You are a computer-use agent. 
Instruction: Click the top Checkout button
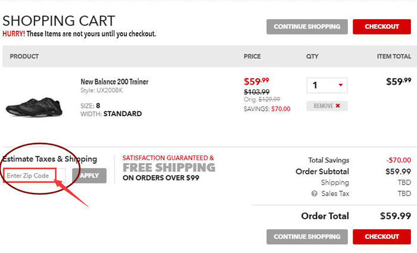point(382,27)
